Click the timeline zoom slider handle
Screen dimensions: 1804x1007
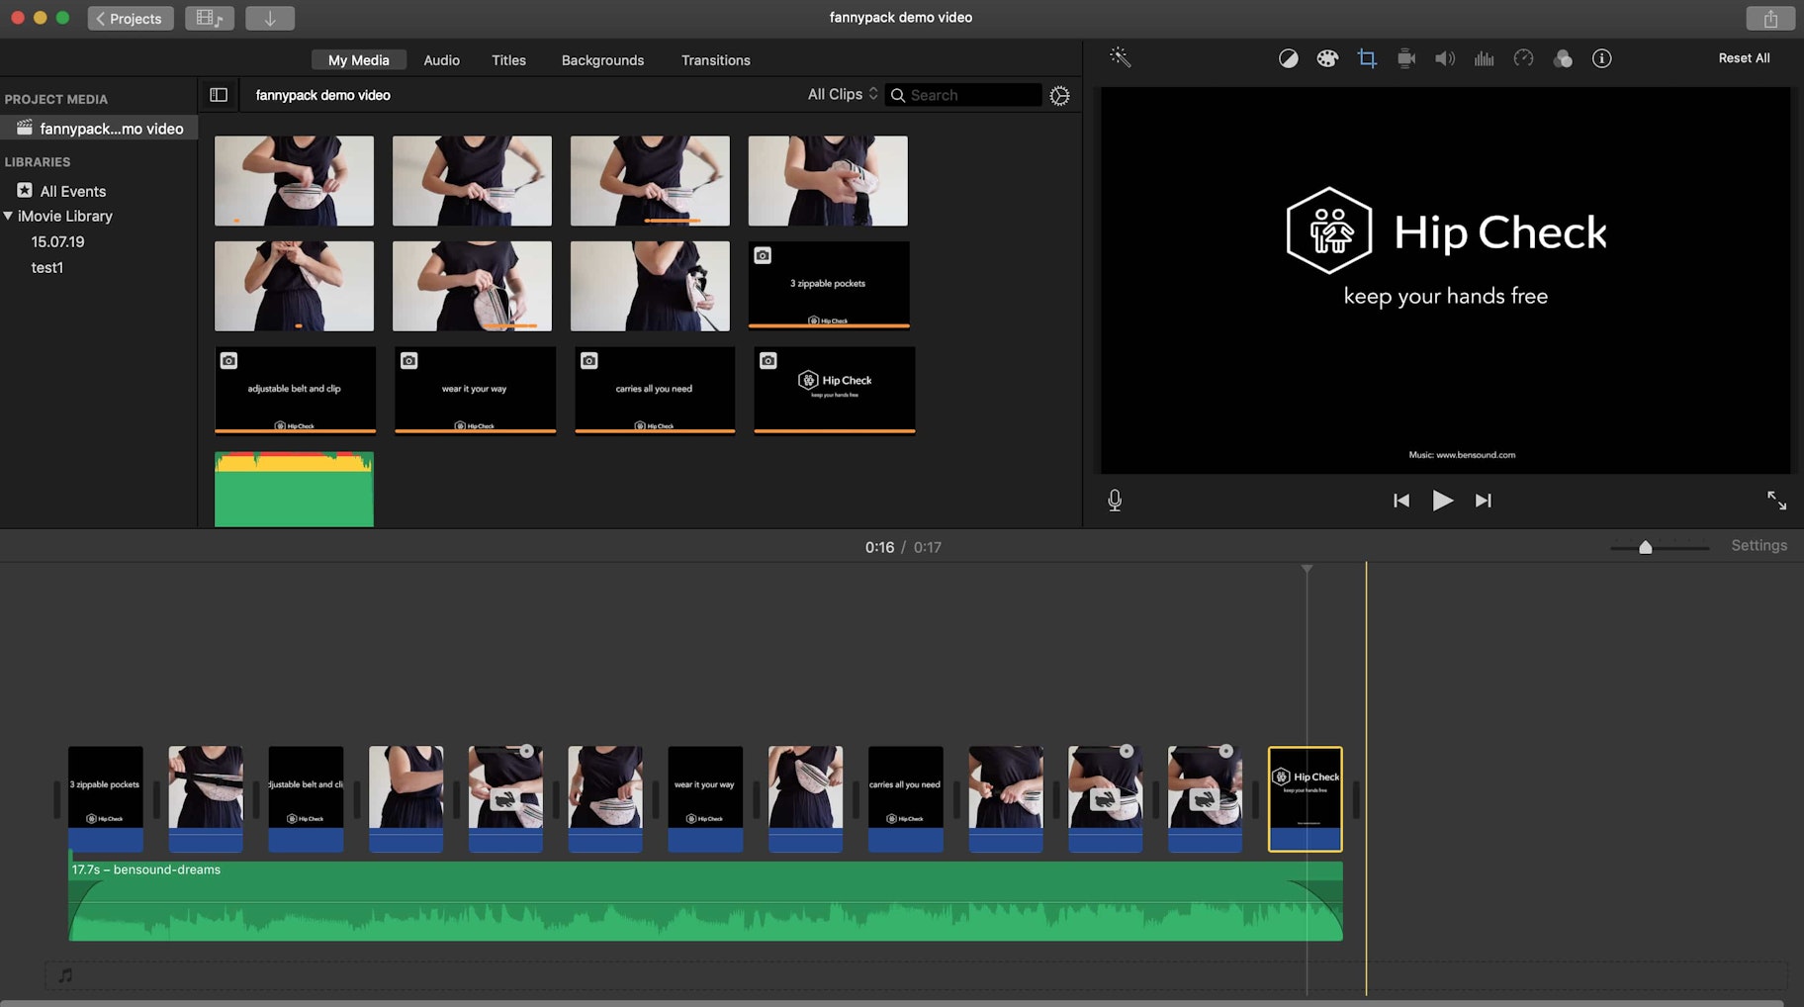tap(1646, 547)
